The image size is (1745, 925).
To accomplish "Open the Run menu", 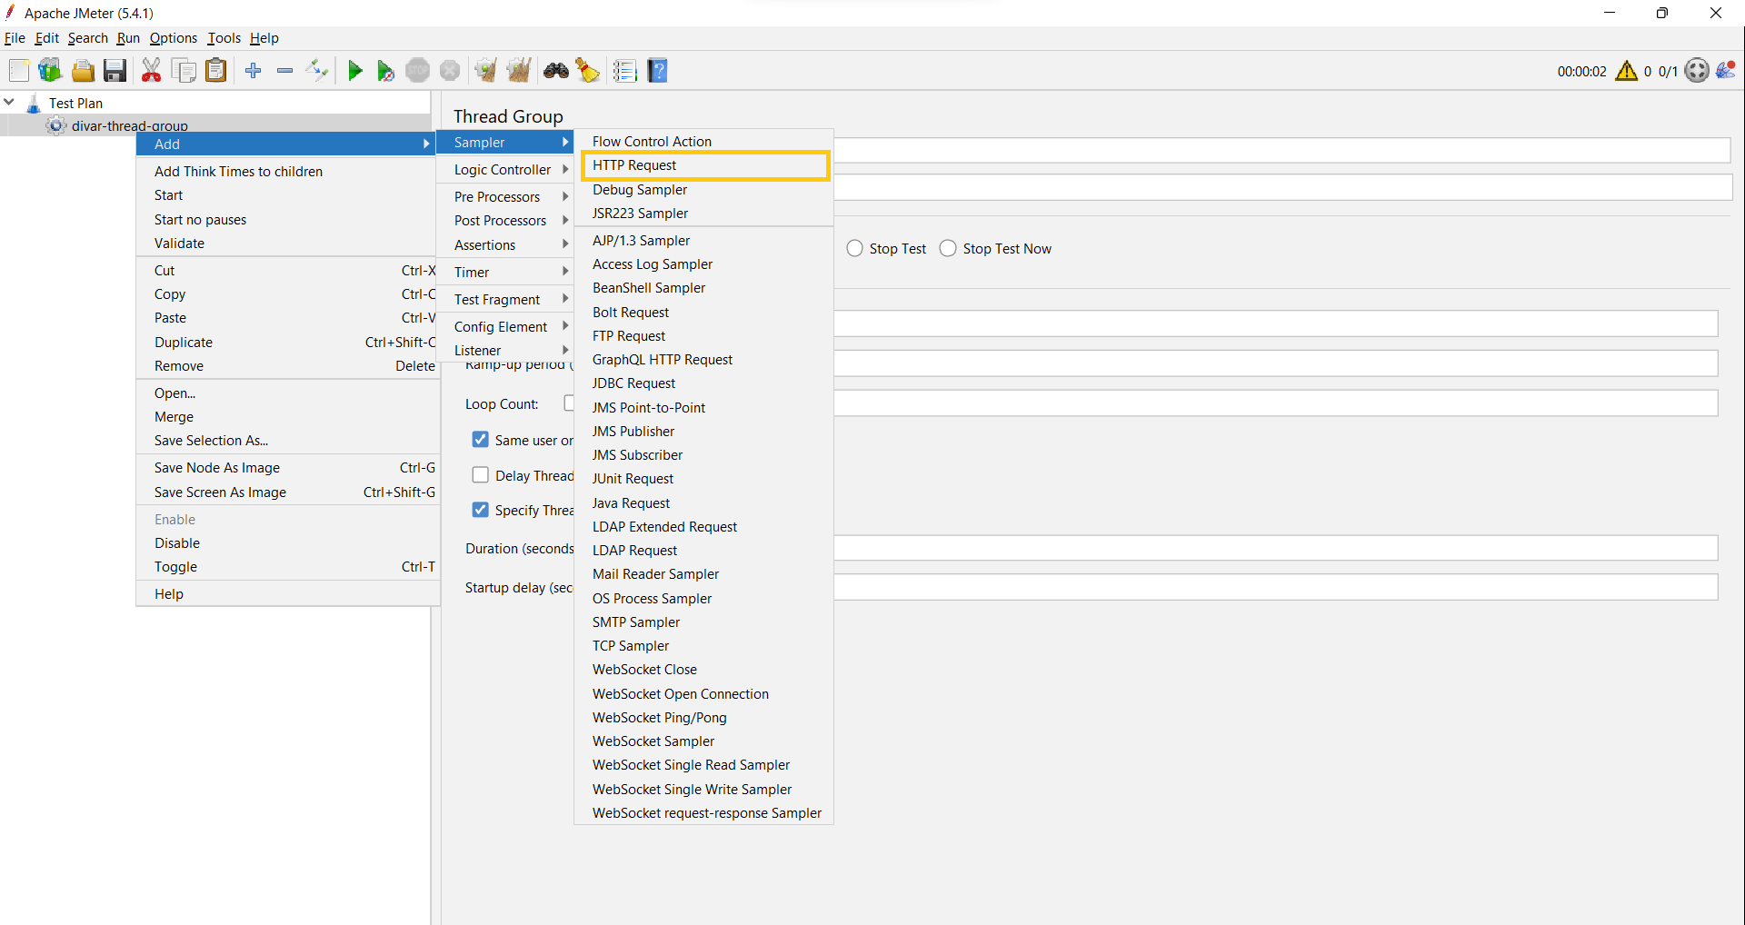I will coord(128,38).
